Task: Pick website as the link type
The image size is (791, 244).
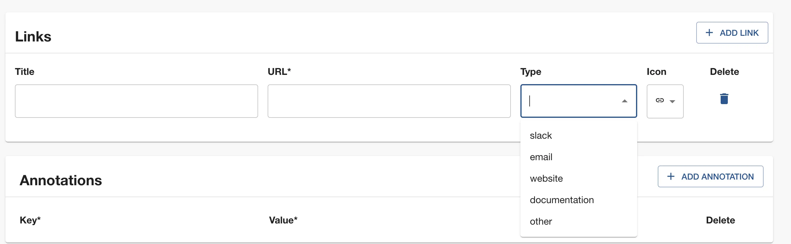Action: coord(546,179)
